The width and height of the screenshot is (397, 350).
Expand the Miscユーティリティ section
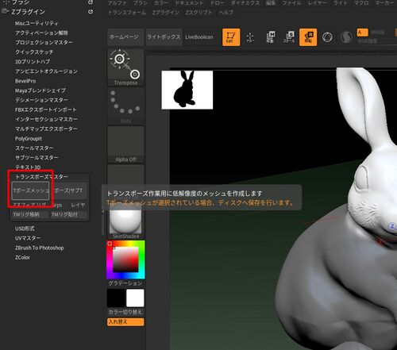click(x=37, y=23)
